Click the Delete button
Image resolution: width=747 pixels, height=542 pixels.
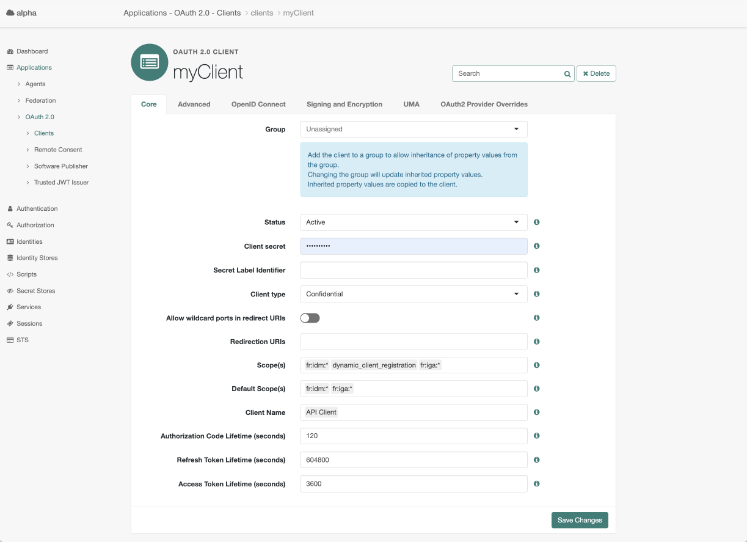point(596,73)
